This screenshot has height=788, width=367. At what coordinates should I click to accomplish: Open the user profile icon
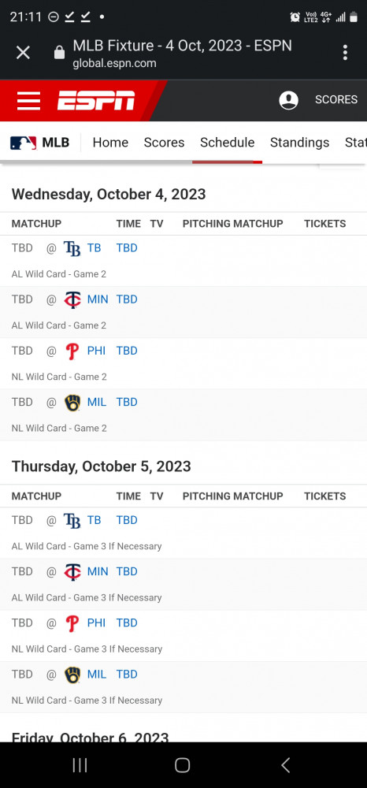click(289, 100)
